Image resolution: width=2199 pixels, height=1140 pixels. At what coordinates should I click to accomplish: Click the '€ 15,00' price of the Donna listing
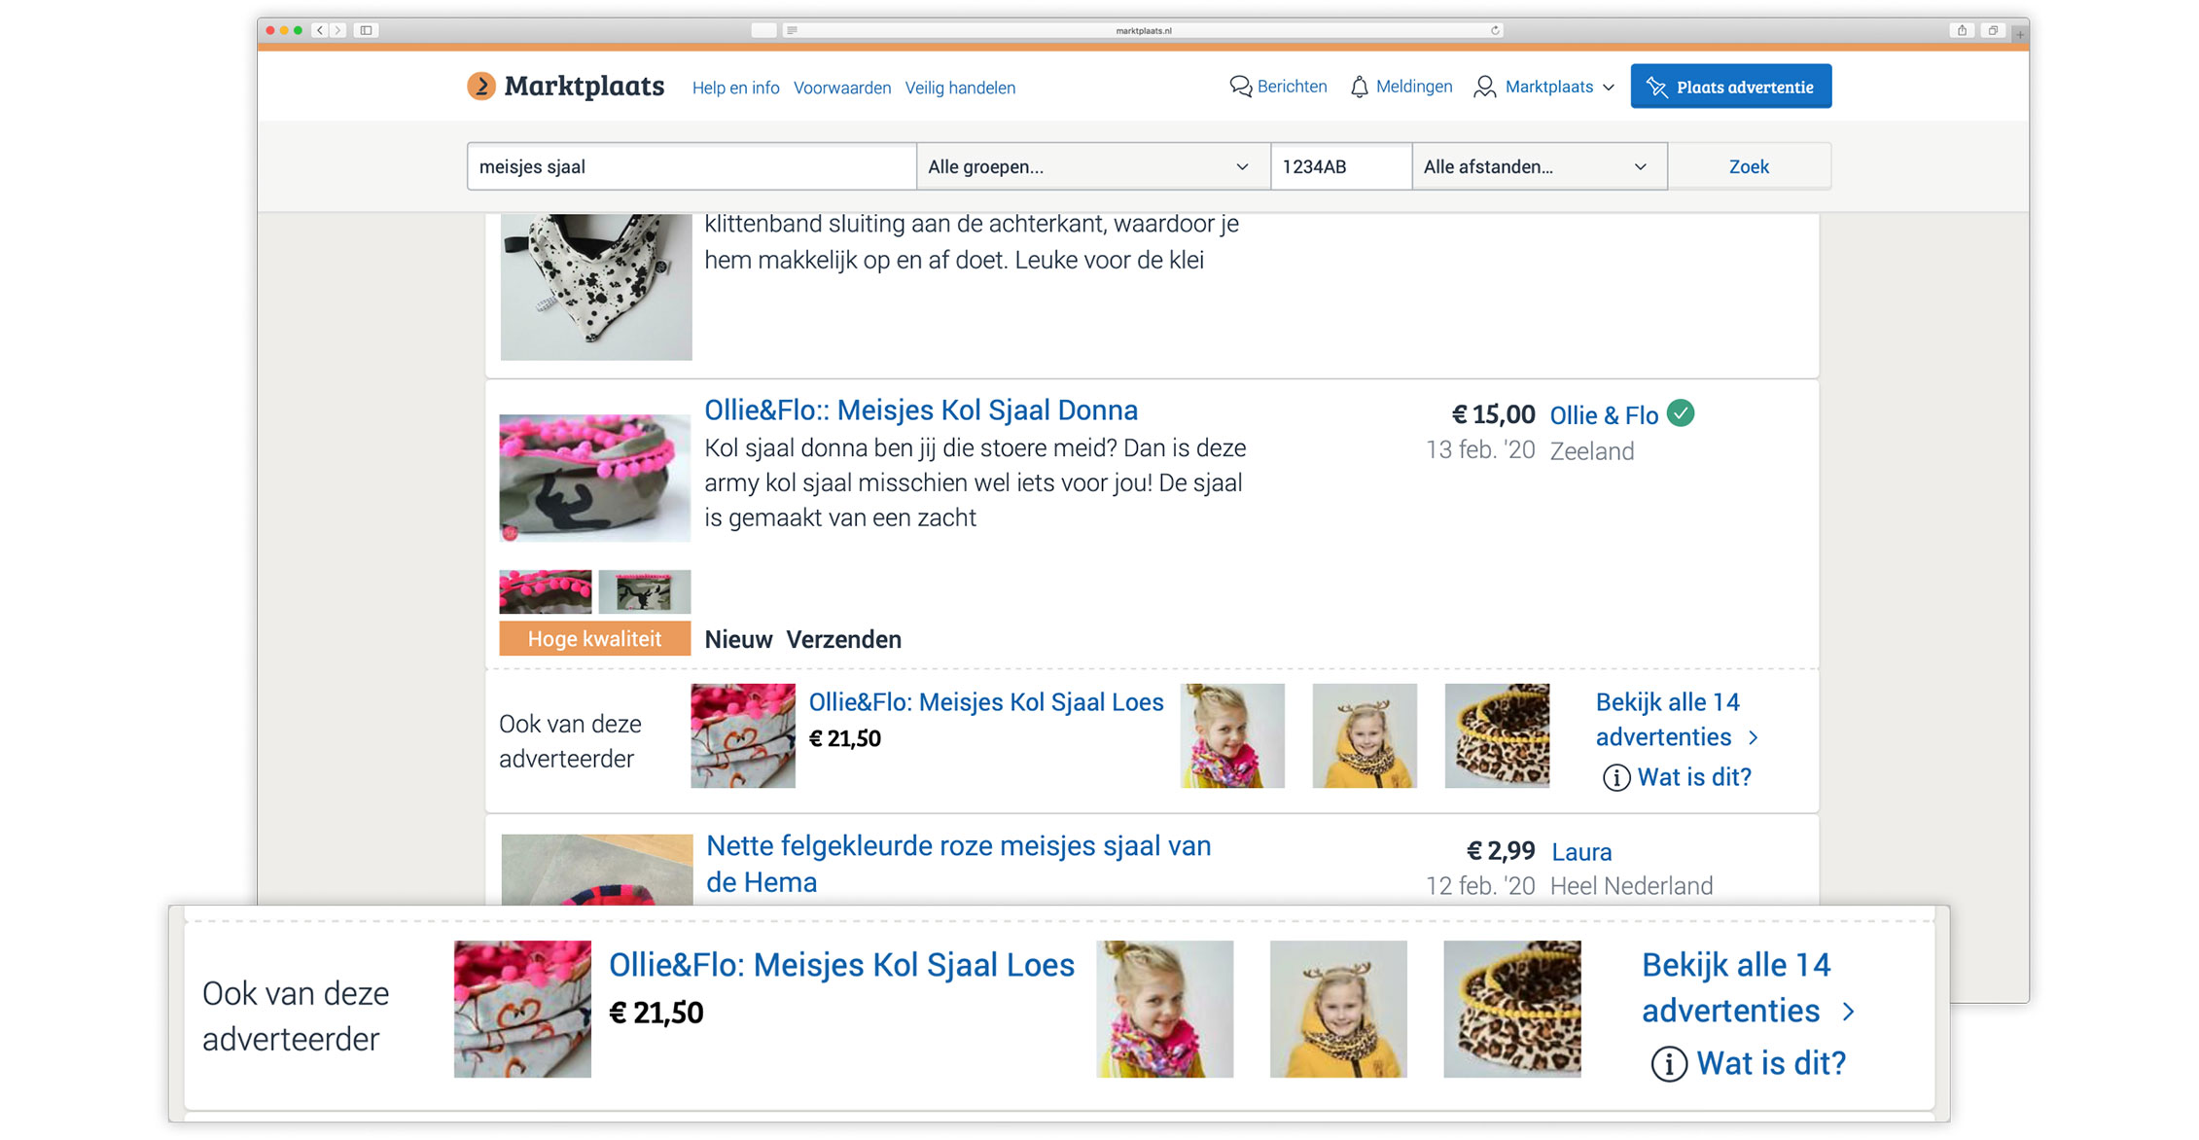(x=1493, y=415)
